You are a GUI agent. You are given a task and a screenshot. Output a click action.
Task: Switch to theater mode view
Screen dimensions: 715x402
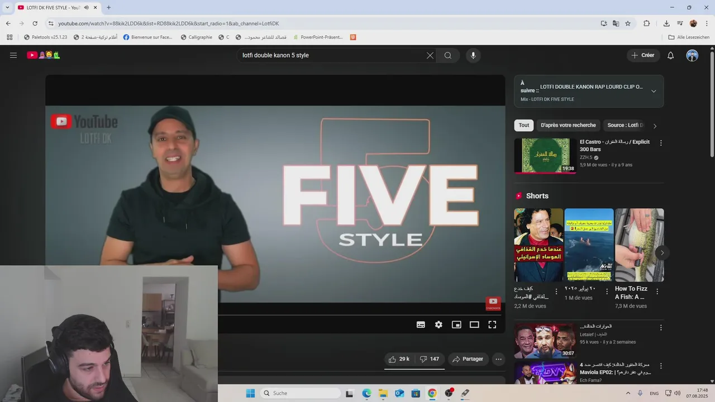tap(474, 324)
